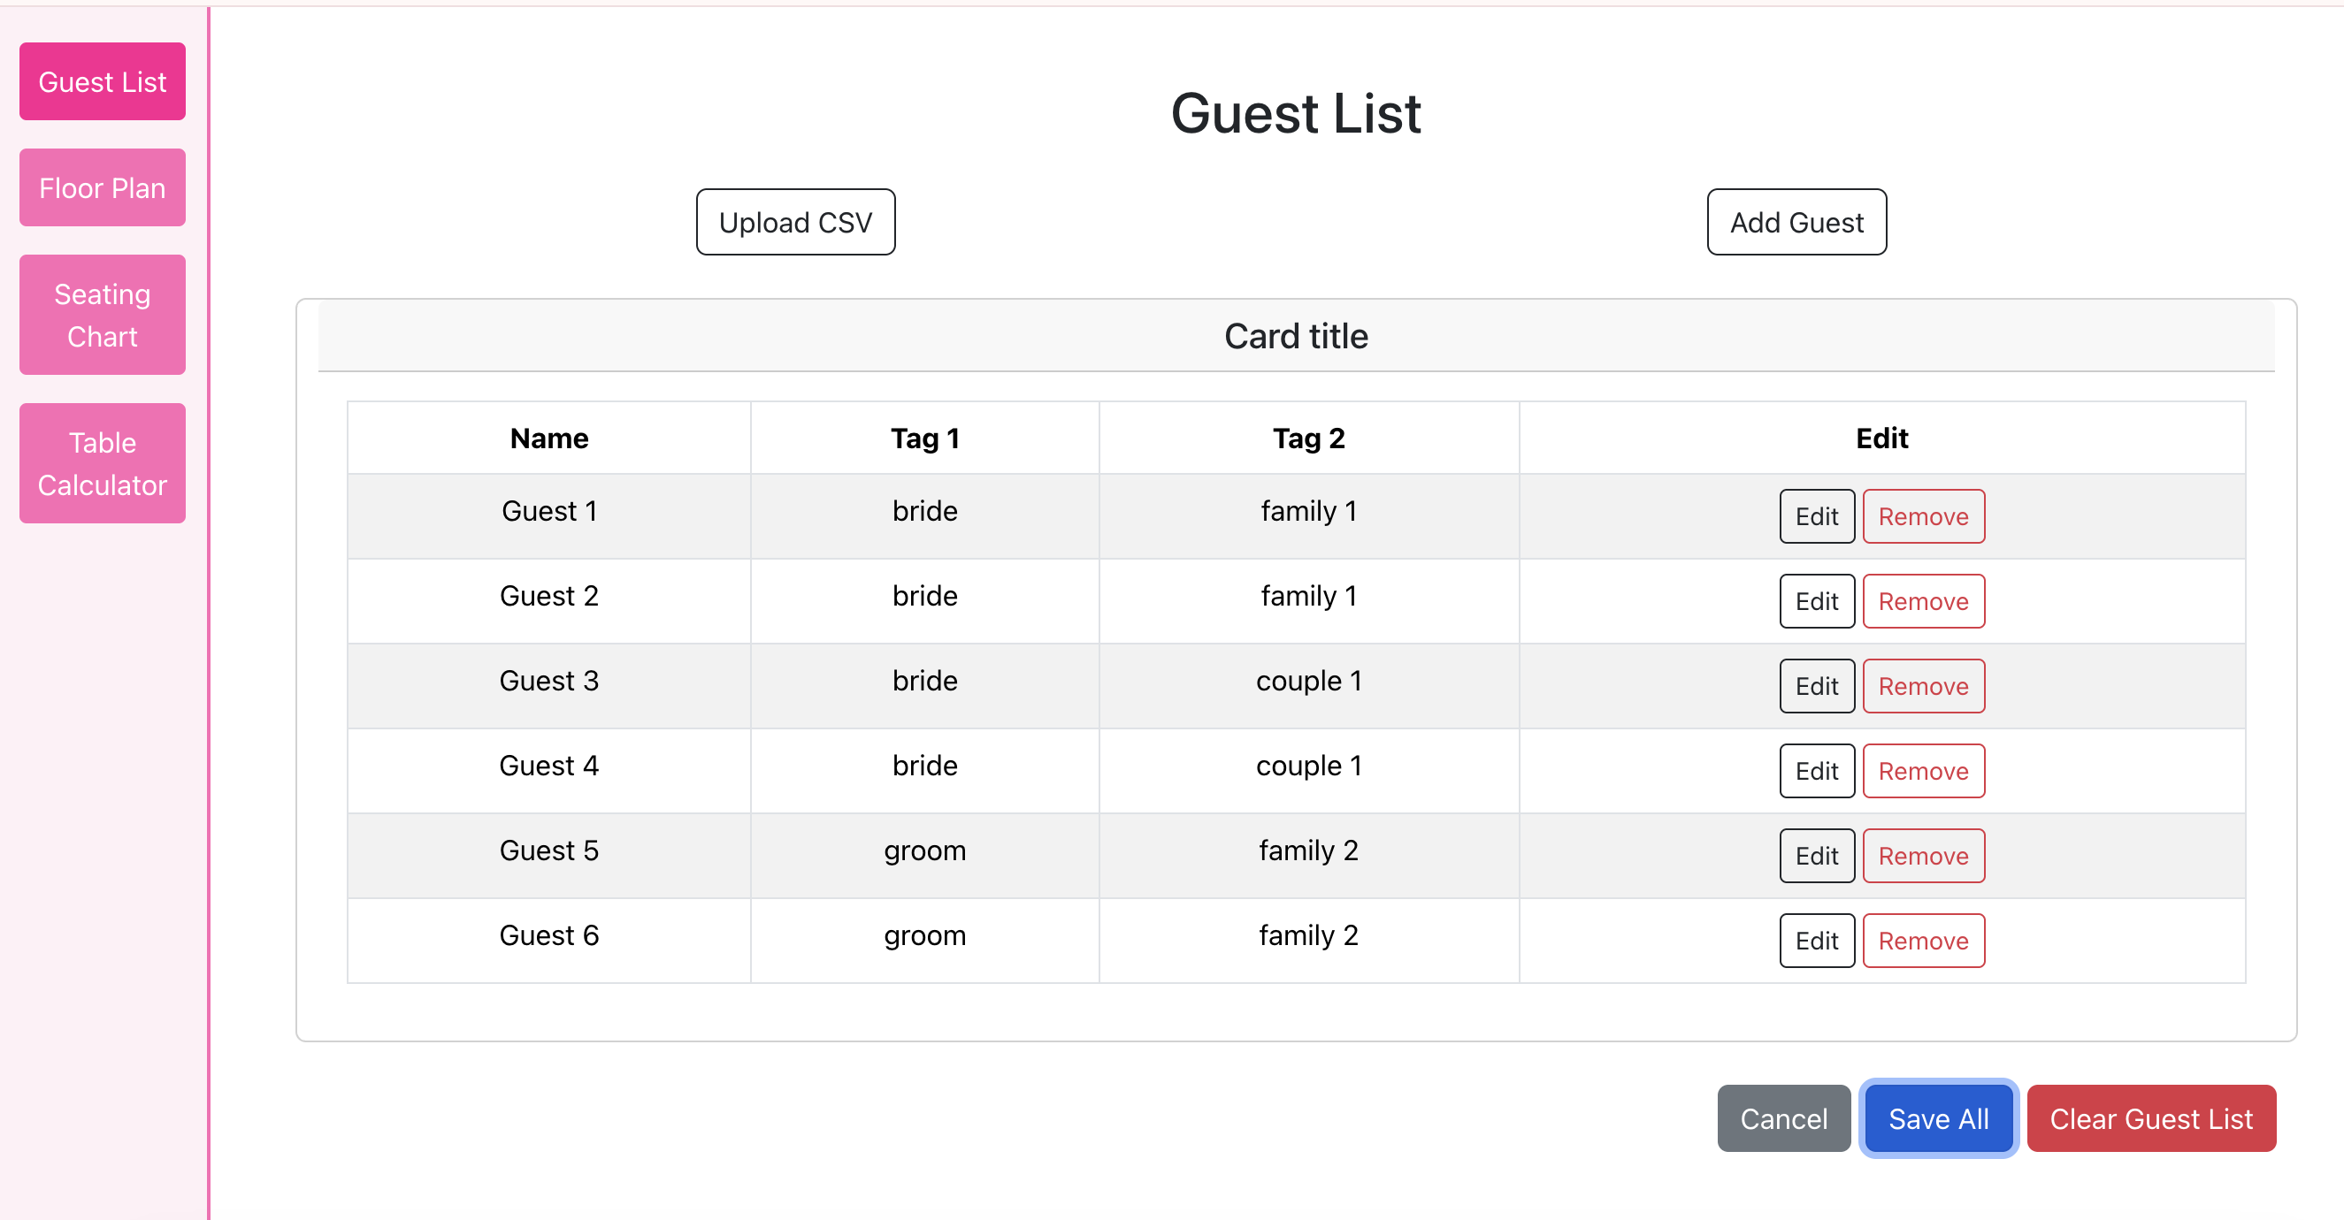This screenshot has height=1220, width=2344.
Task: Click the 'Guest List' page heading
Action: coord(1296,114)
